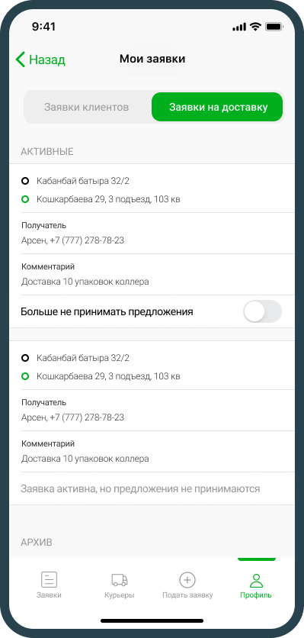Image resolution: width=304 pixels, height=638 pixels.
Task: Tap АРХИВ section header
Action: (x=37, y=543)
